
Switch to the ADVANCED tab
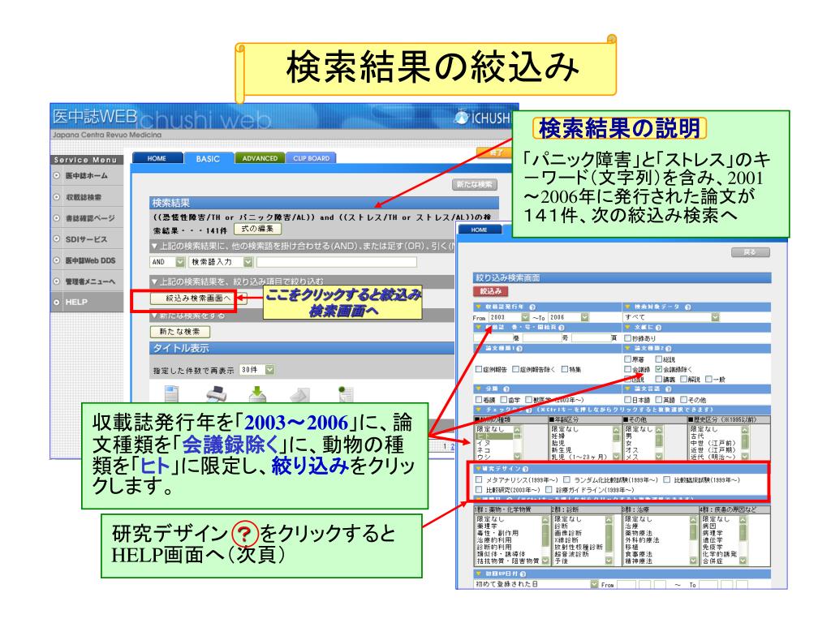pyautogui.click(x=260, y=158)
